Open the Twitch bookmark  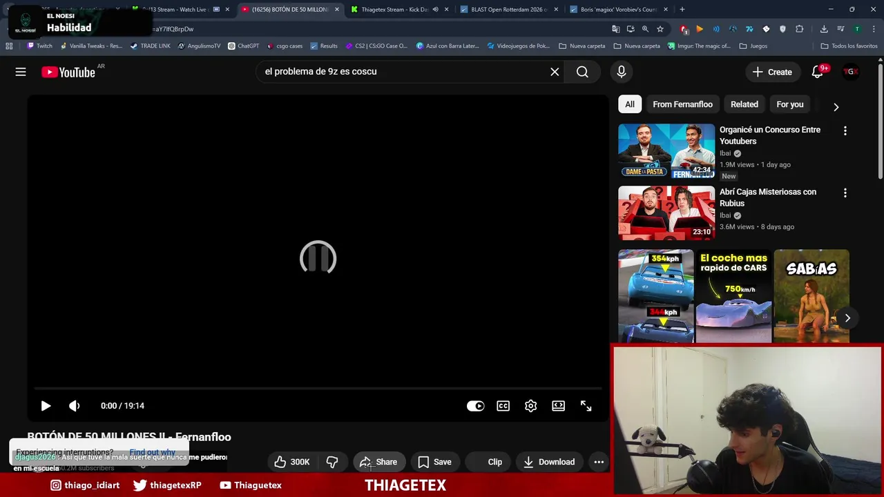(x=39, y=46)
